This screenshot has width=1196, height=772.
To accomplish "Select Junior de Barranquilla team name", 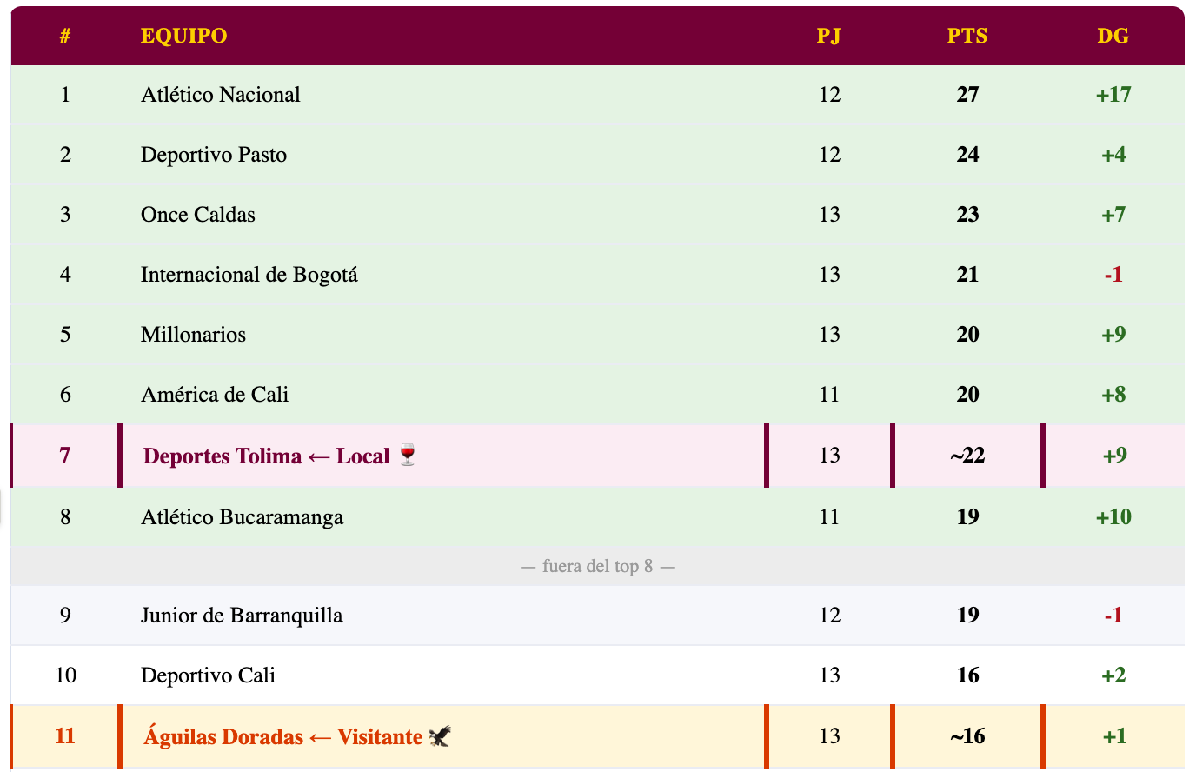I will coord(242,616).
